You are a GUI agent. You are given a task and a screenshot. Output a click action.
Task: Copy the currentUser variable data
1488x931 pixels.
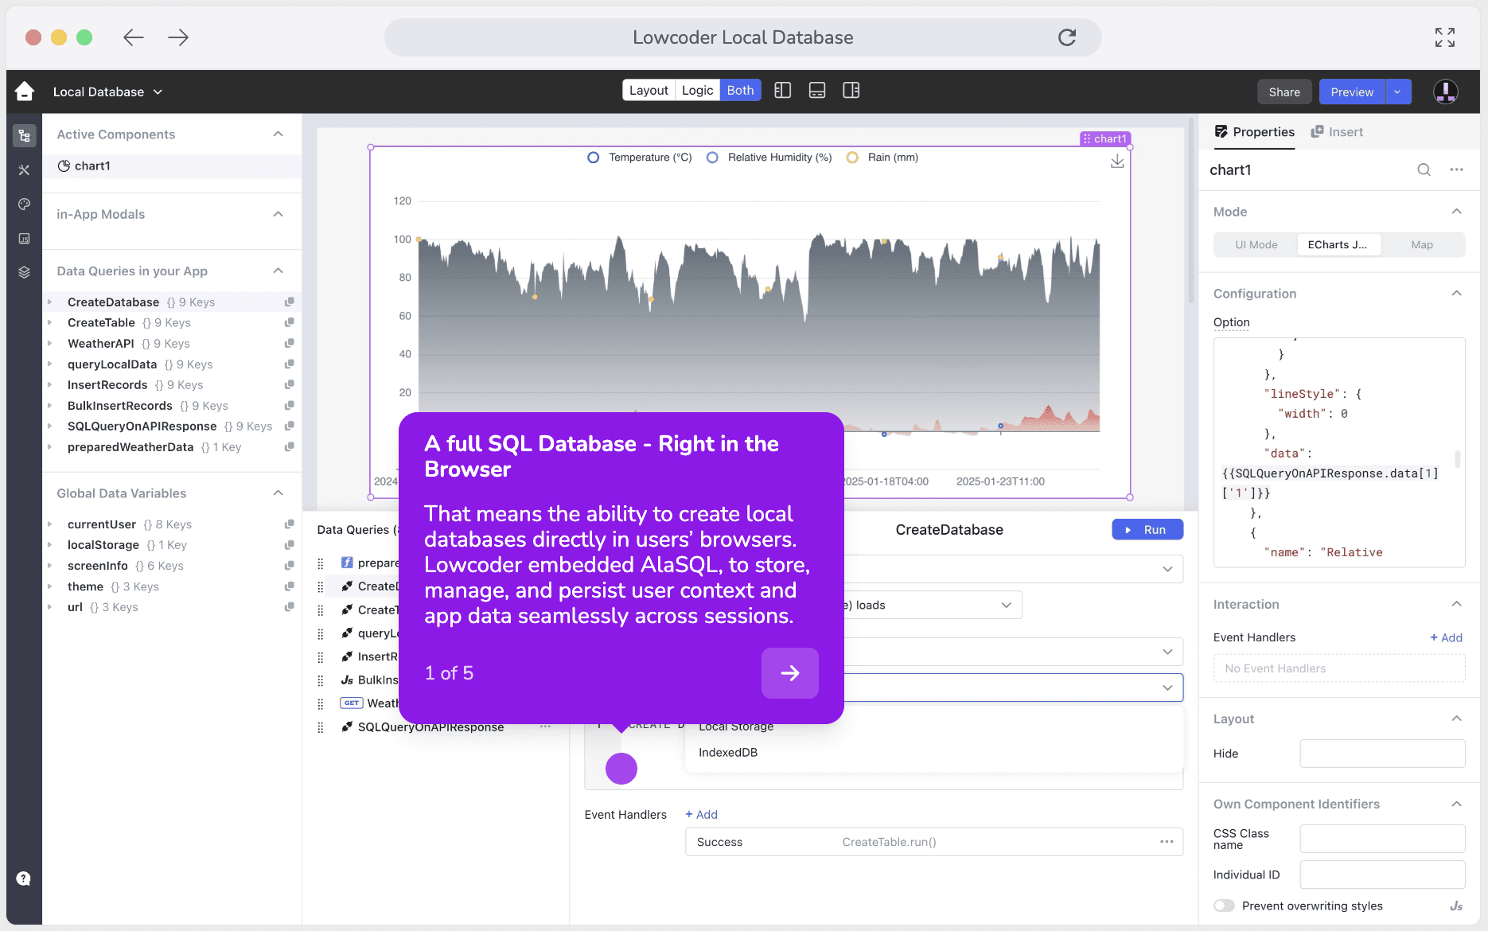pos(290,524)
